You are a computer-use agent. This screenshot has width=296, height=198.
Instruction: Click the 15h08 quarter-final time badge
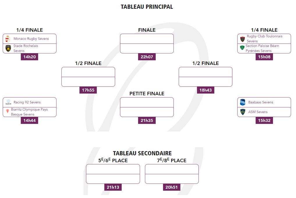[264, 57]
